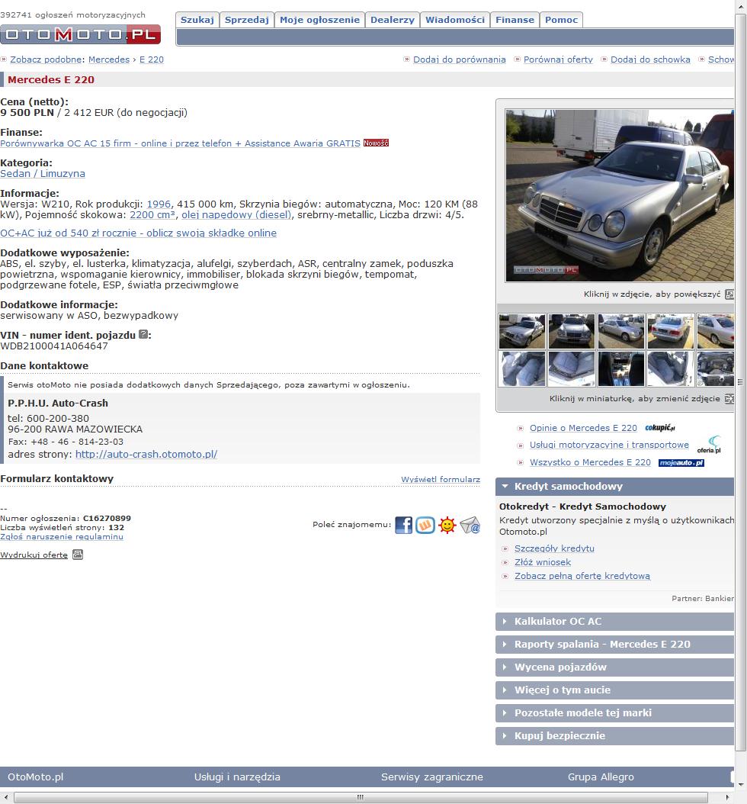The width and height of the screenshot is (747, 804).
Task: Select the first bottom-row interior seat thumbnail
Action: pyautogui.click(x=522, y=368)
